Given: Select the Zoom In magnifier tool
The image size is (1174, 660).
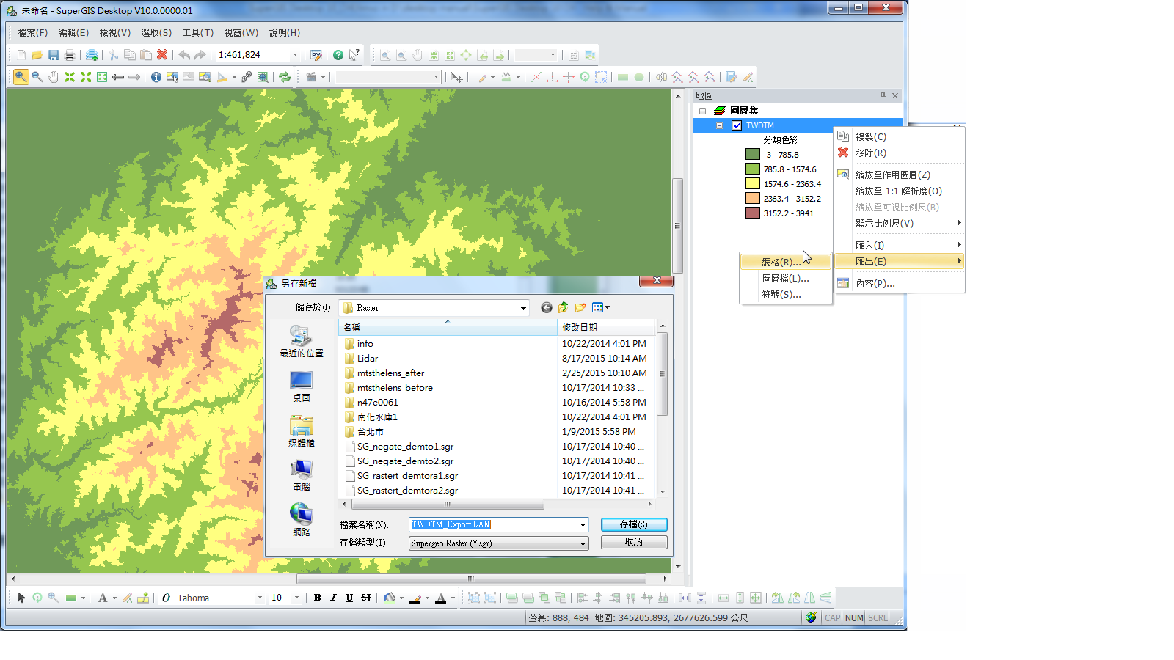Looking at the screenshot, I should tap(21, 77).
